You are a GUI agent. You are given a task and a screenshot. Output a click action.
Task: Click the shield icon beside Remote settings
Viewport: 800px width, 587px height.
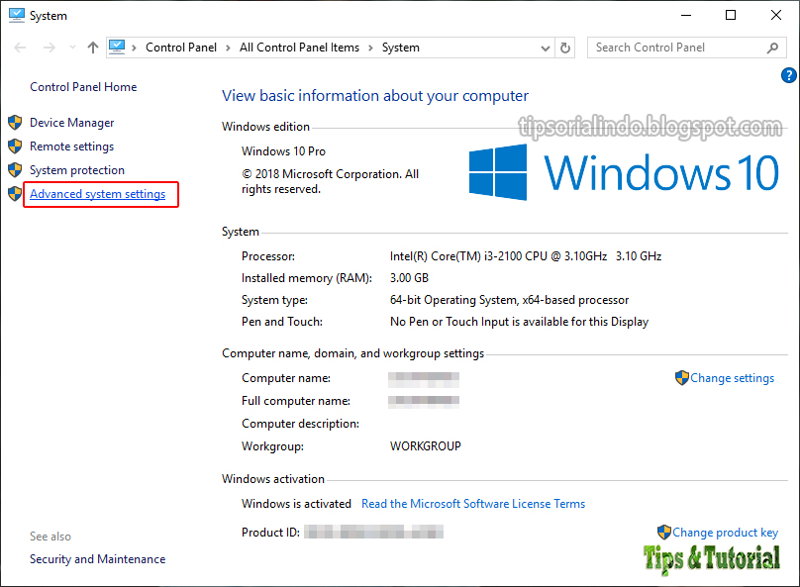pyautogui.click(x=15, y=147)
